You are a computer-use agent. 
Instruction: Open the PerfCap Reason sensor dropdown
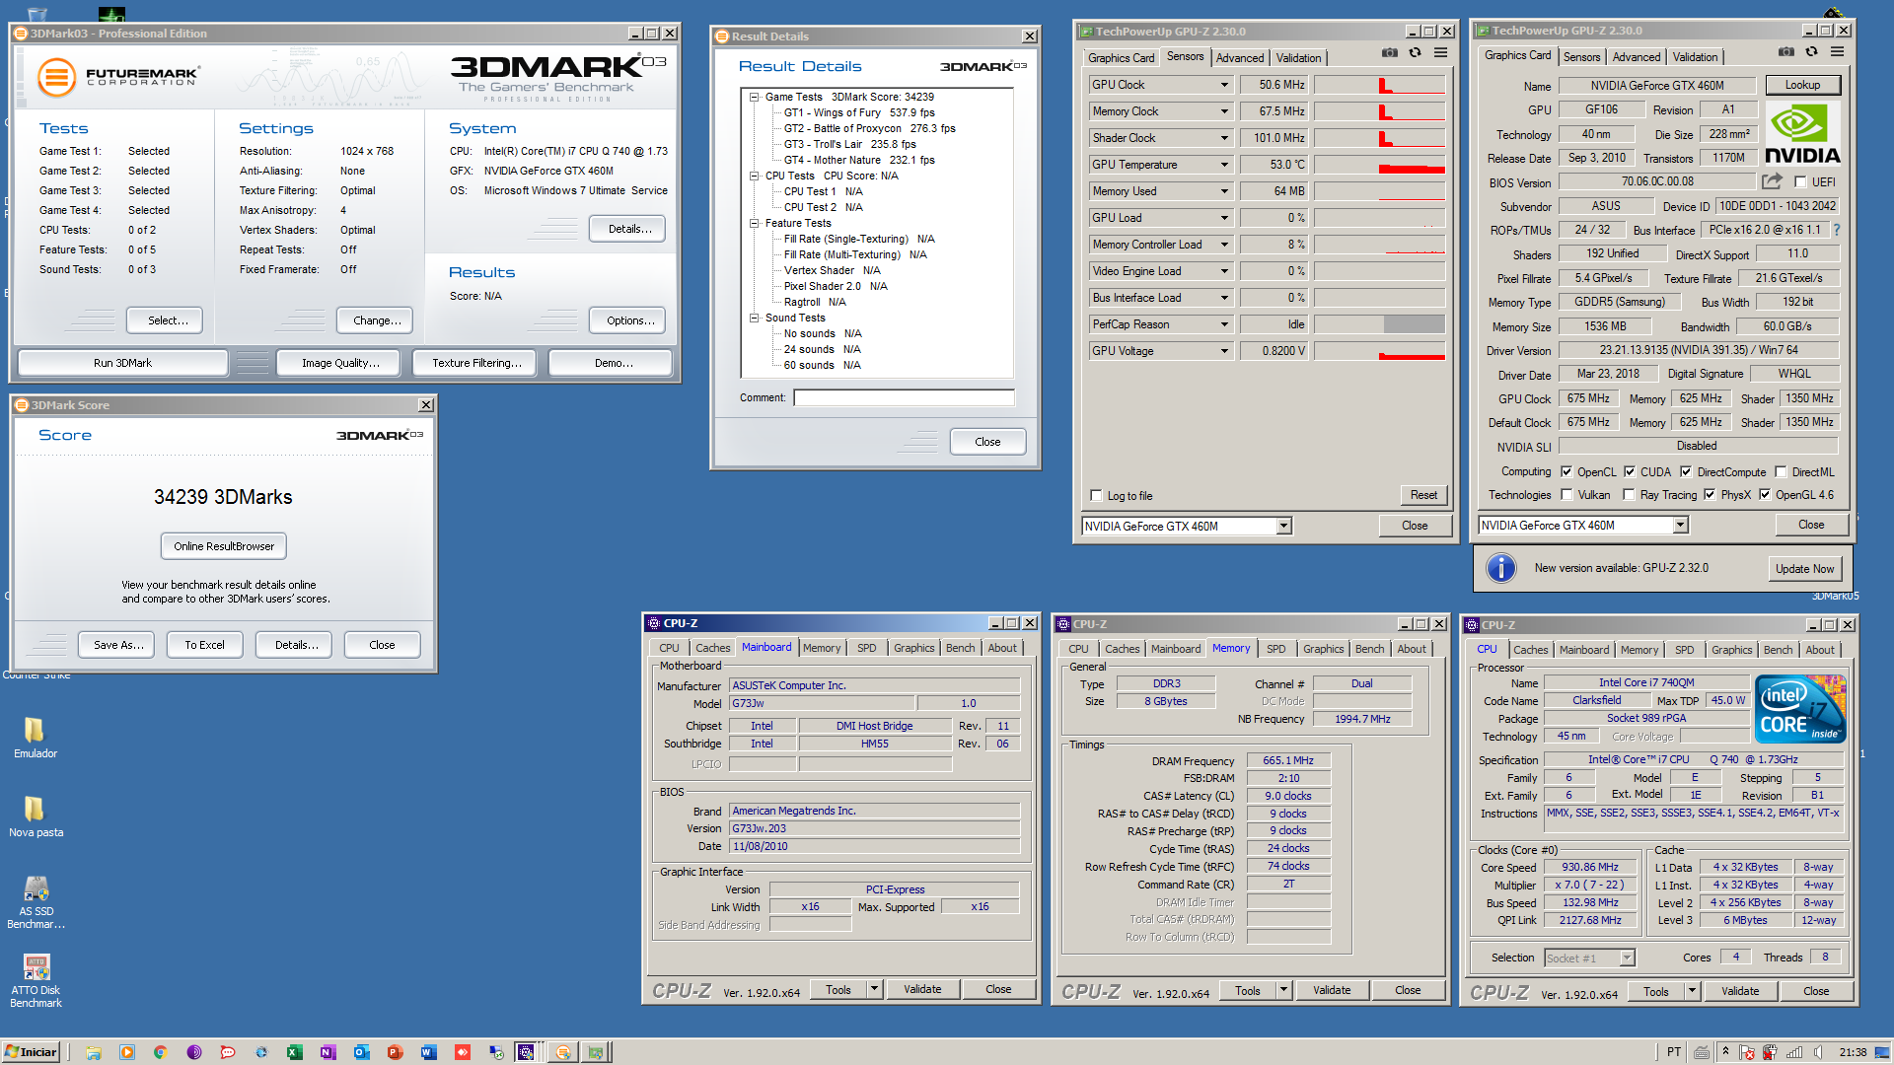1224,324
